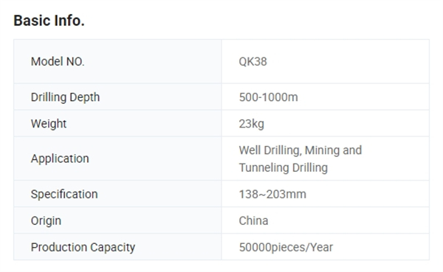The width and height of the screenshot is (443, 272).
Task: Click the China origin value
Action: click(253, 220)
